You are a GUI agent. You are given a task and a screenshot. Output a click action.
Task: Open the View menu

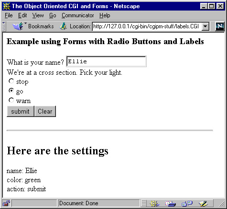[38, 15]
